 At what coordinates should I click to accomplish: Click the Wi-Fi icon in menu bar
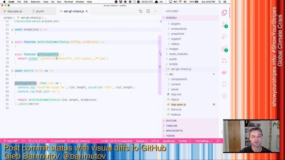coord(180,2)
